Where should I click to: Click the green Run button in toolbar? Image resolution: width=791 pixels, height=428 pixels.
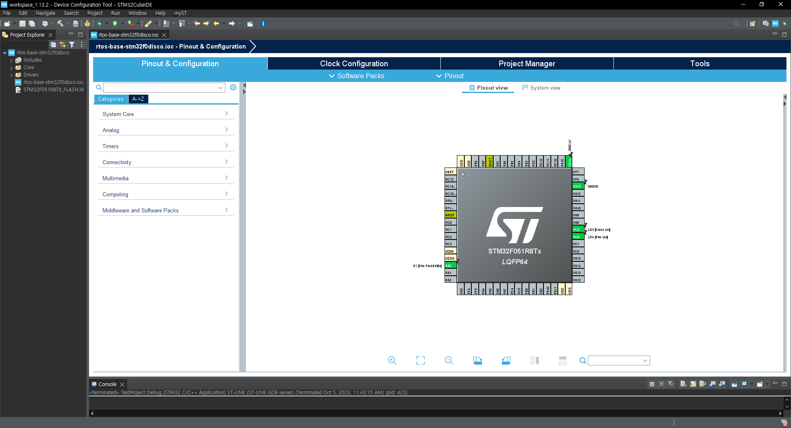coord(115,23)
